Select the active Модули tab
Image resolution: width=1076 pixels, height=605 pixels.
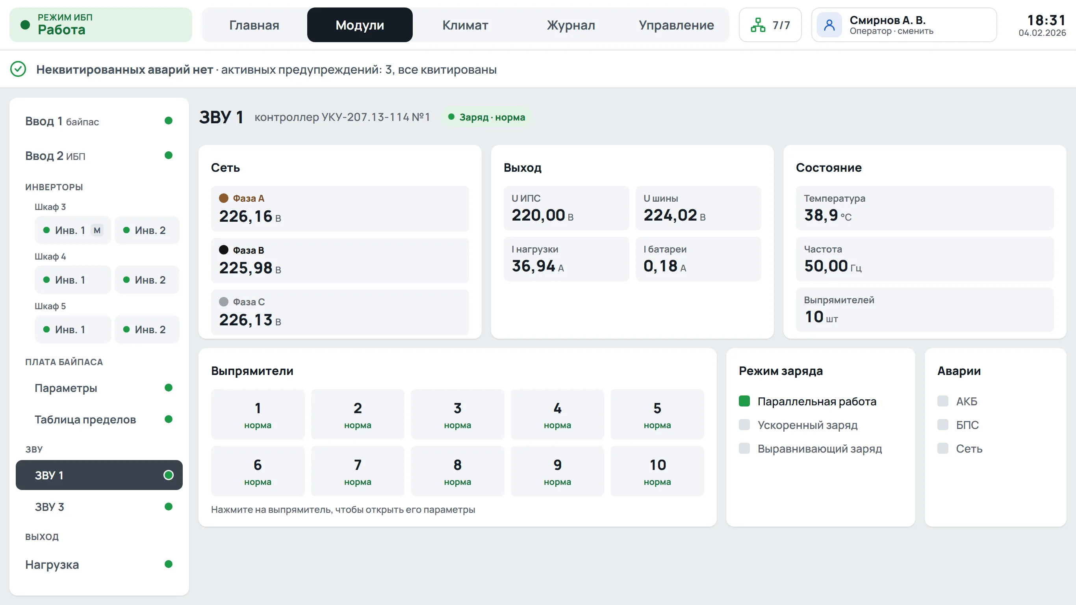[360, 25]
